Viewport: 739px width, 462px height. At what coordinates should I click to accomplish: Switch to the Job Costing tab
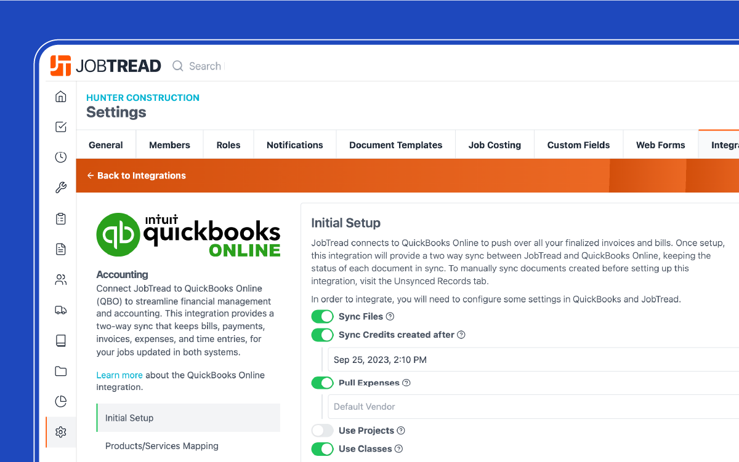click(x=495, y=145)
